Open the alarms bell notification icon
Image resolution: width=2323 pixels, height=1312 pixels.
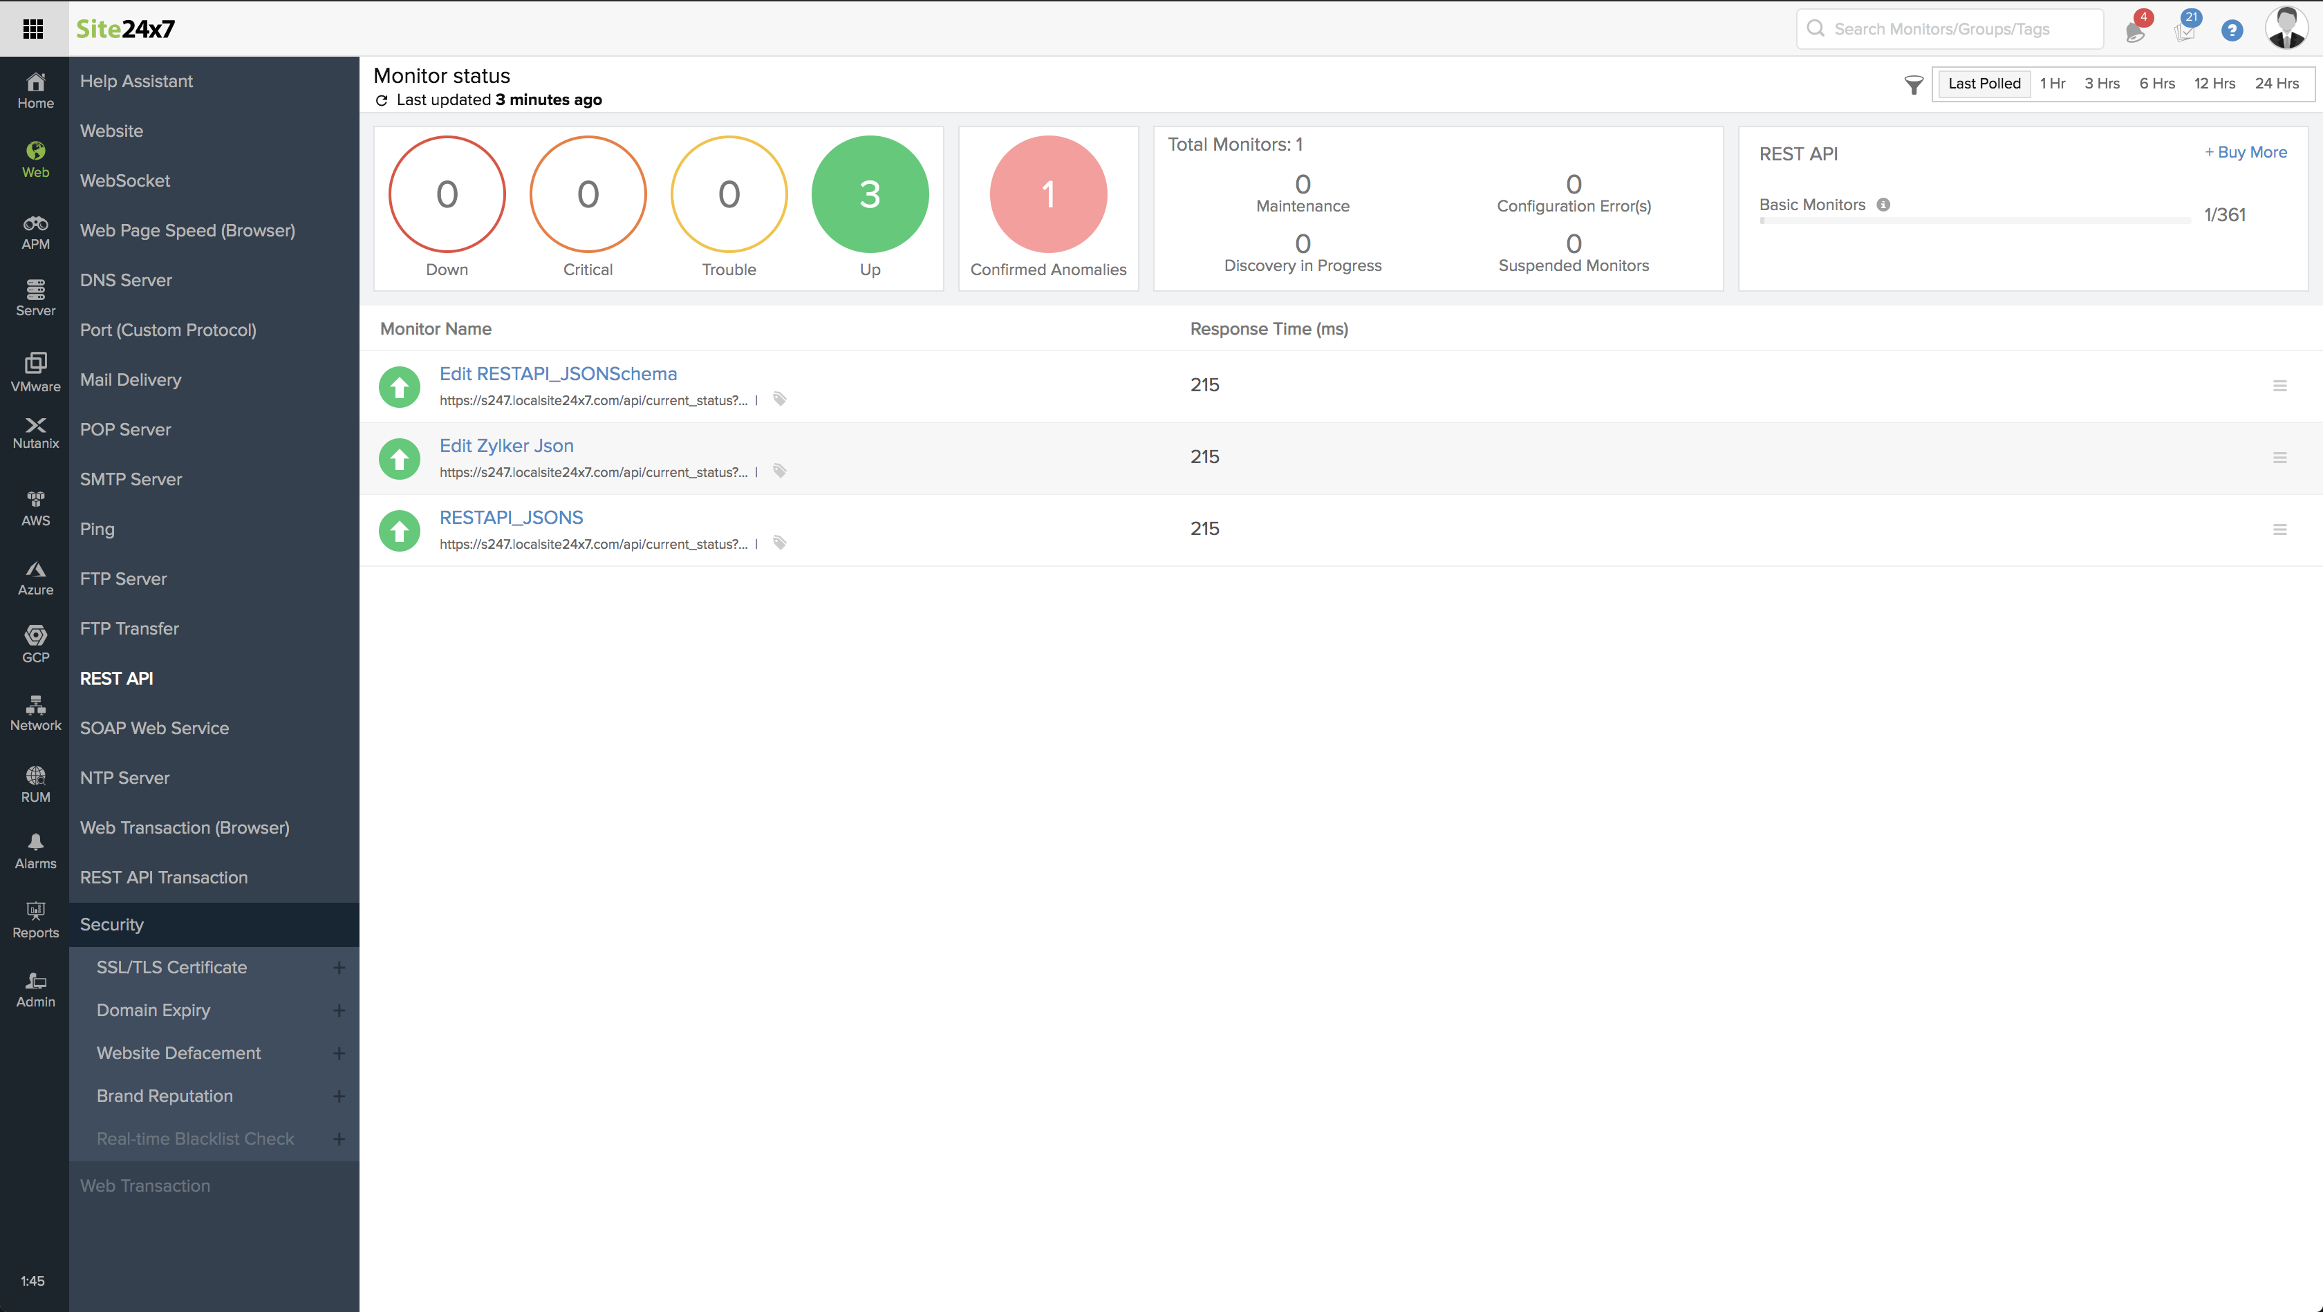click(2134, 32)
